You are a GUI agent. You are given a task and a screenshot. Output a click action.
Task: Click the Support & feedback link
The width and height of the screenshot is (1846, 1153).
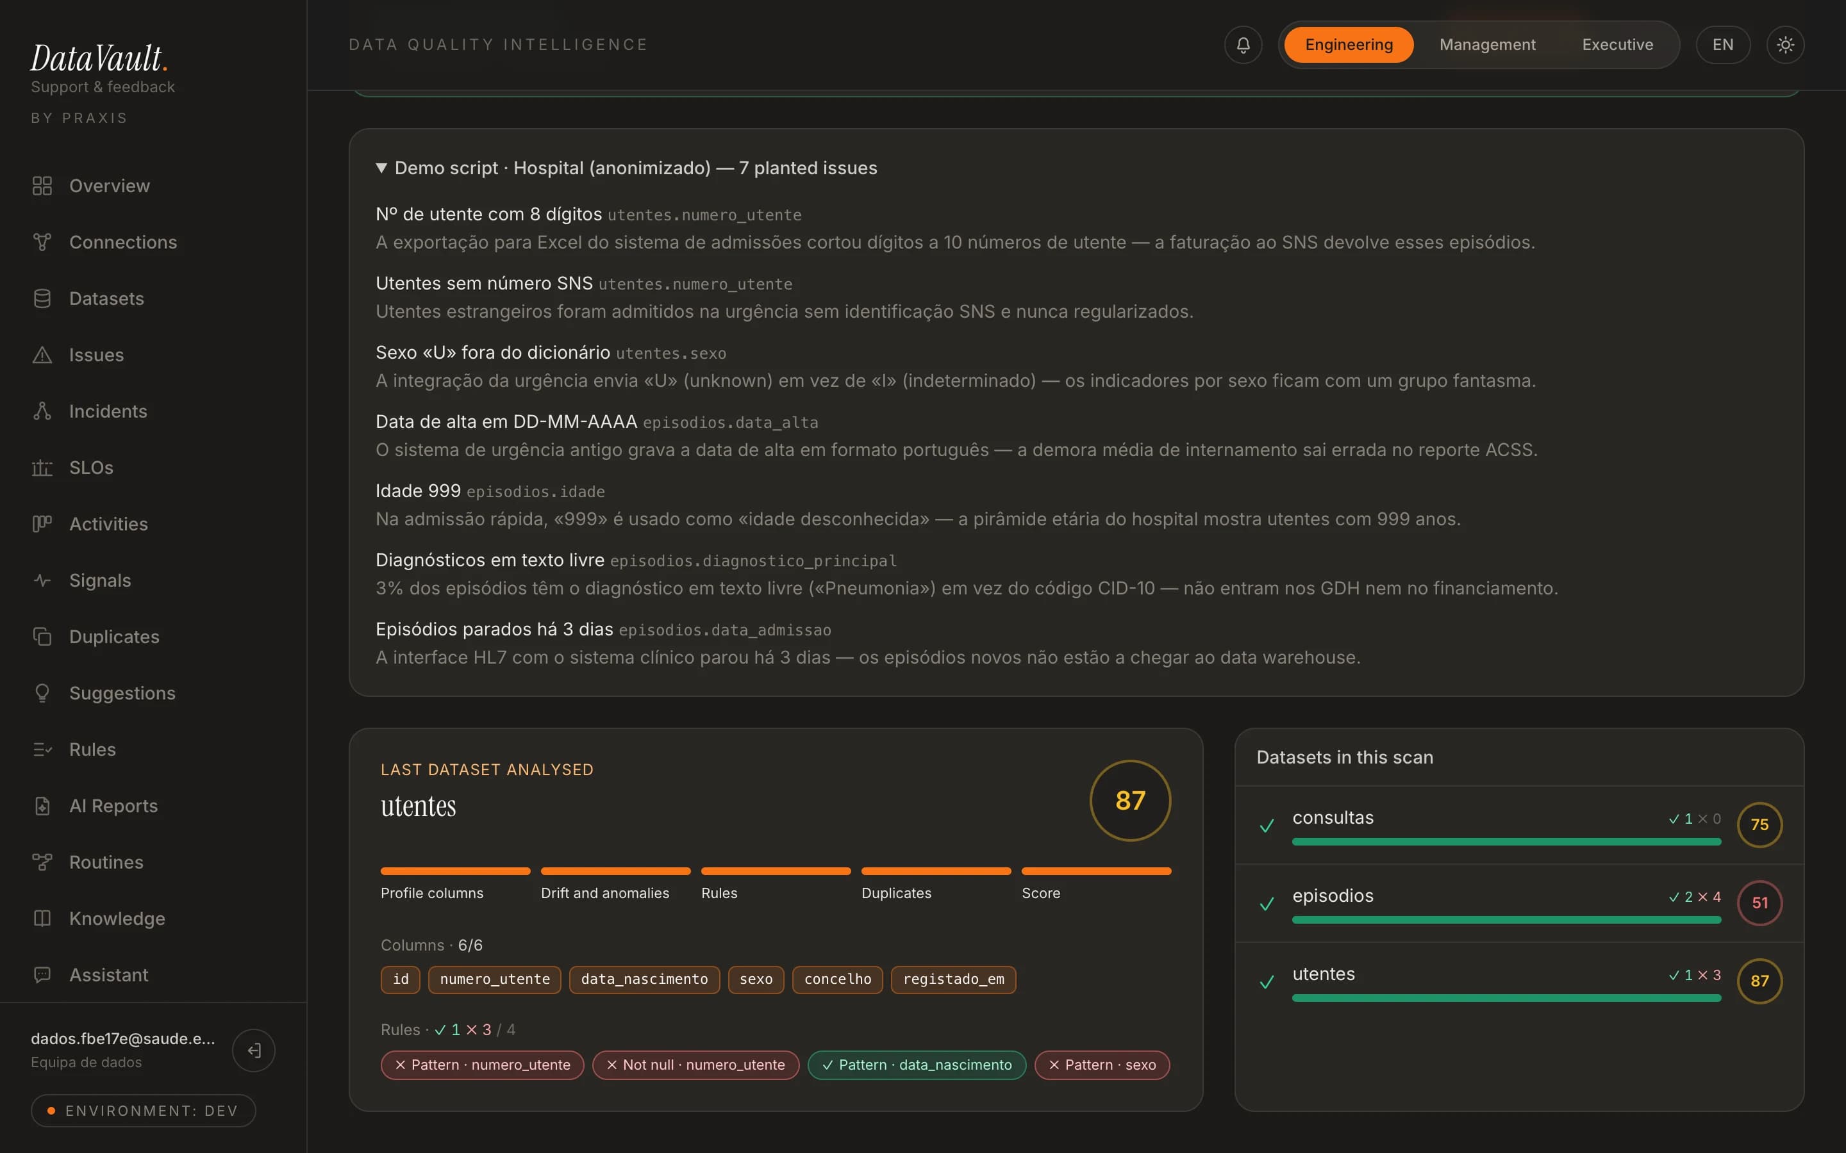pyautogui.click(x=103, y=87)
